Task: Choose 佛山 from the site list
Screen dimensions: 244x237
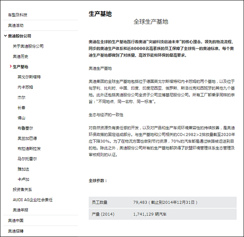Action: 21,118
